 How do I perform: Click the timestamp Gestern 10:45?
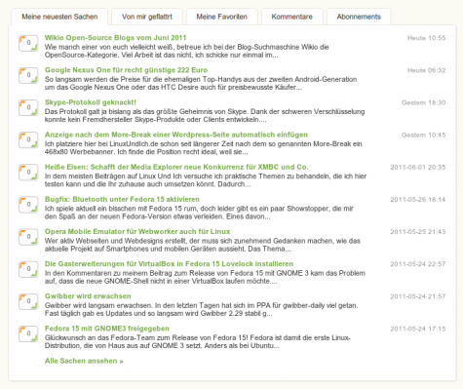pyautogui.click(x=424, y=135)
